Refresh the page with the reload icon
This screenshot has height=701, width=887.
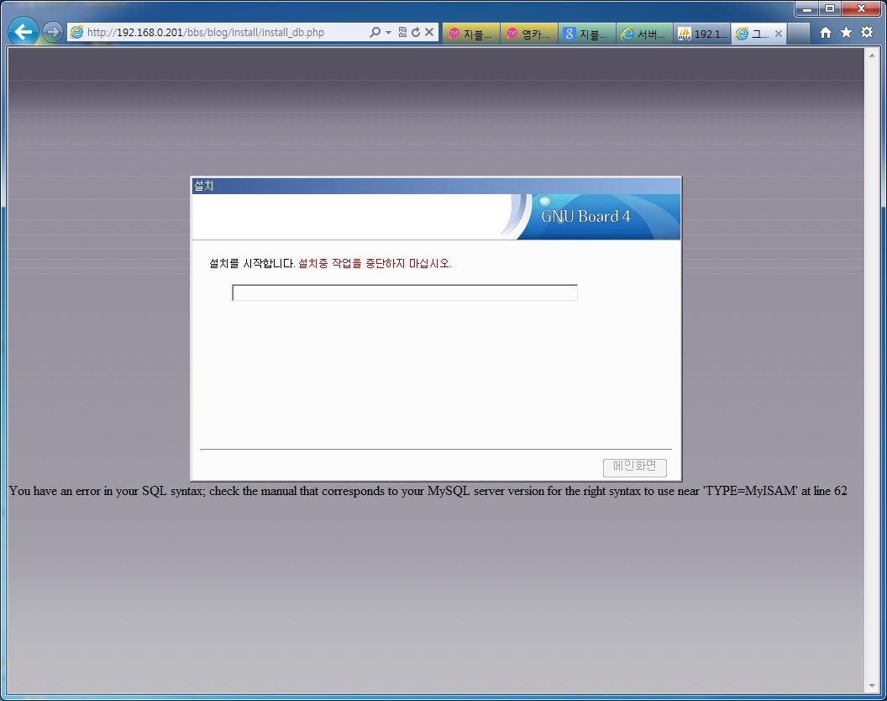point(416,32)
